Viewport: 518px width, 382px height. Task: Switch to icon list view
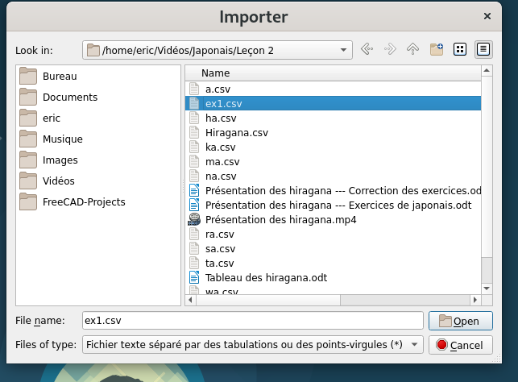[460, 50]
